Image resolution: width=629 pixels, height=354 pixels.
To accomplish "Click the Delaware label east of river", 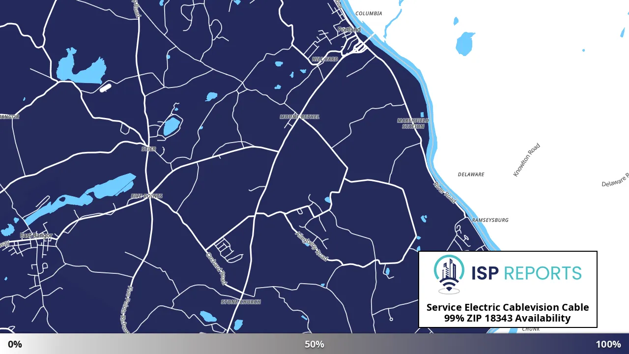I will click(x=471, y=175).
